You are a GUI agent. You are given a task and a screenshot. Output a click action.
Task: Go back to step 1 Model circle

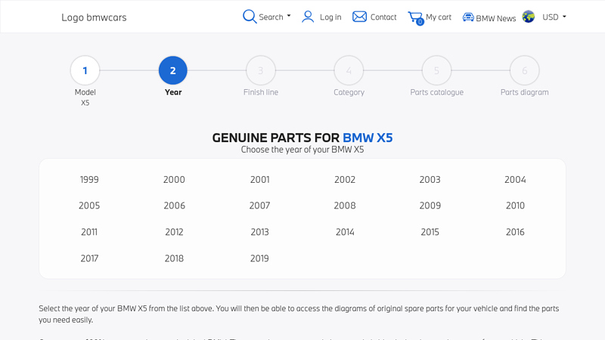[x=85, y=70]
